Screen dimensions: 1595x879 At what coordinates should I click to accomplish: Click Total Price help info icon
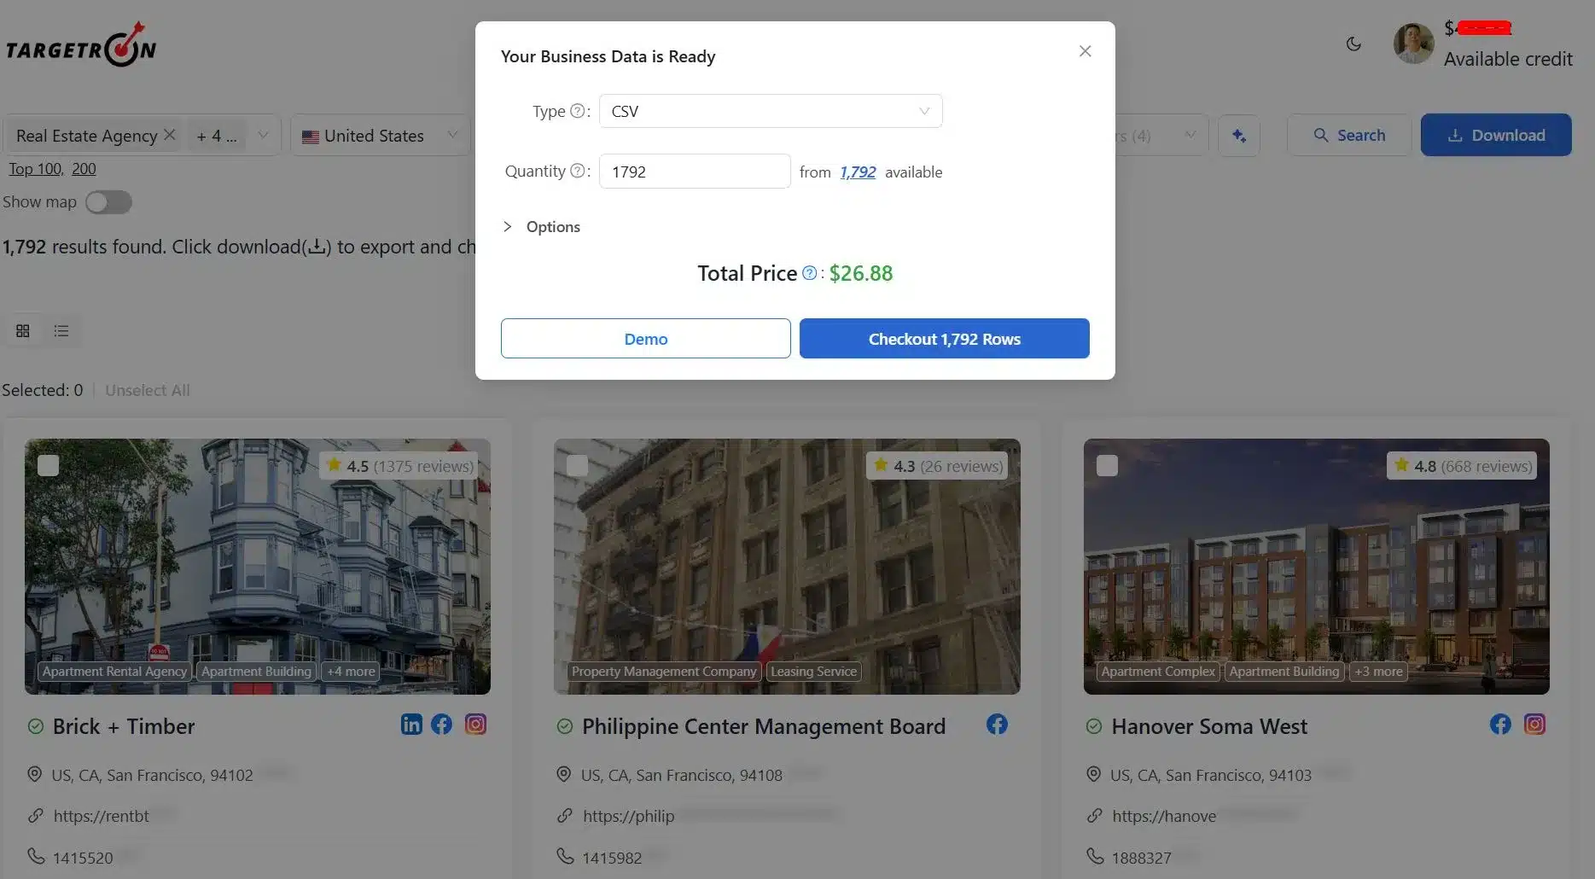(810, 273)
